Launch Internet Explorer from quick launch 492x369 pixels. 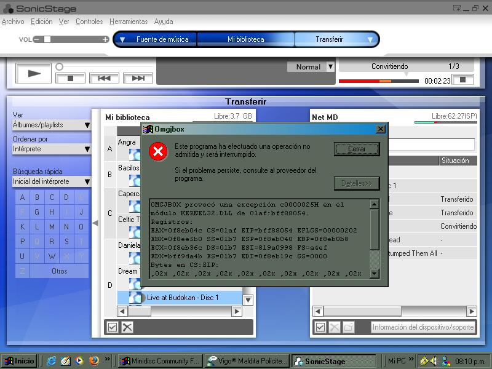pos(51,361)
